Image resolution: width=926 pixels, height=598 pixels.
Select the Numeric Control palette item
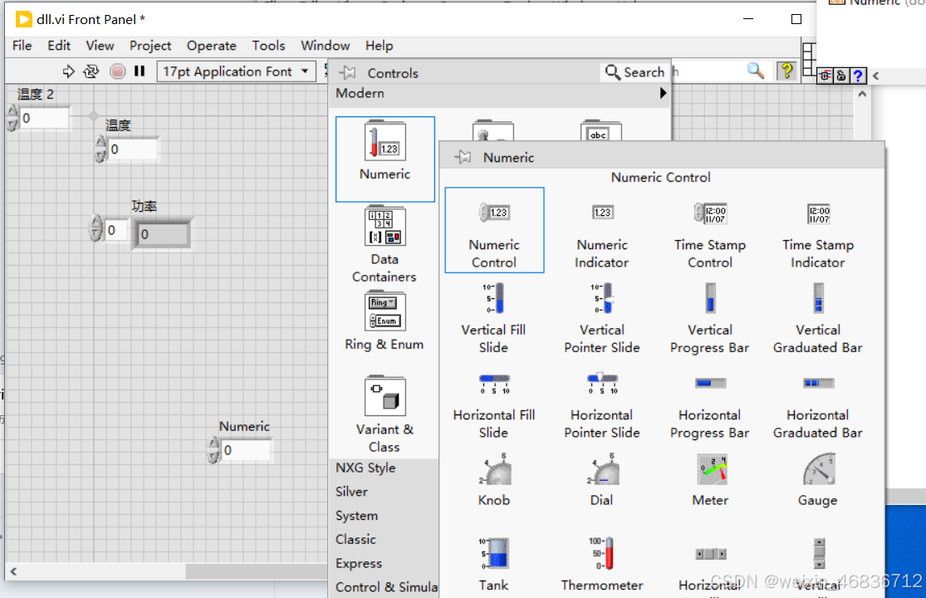tap(494, 231)
